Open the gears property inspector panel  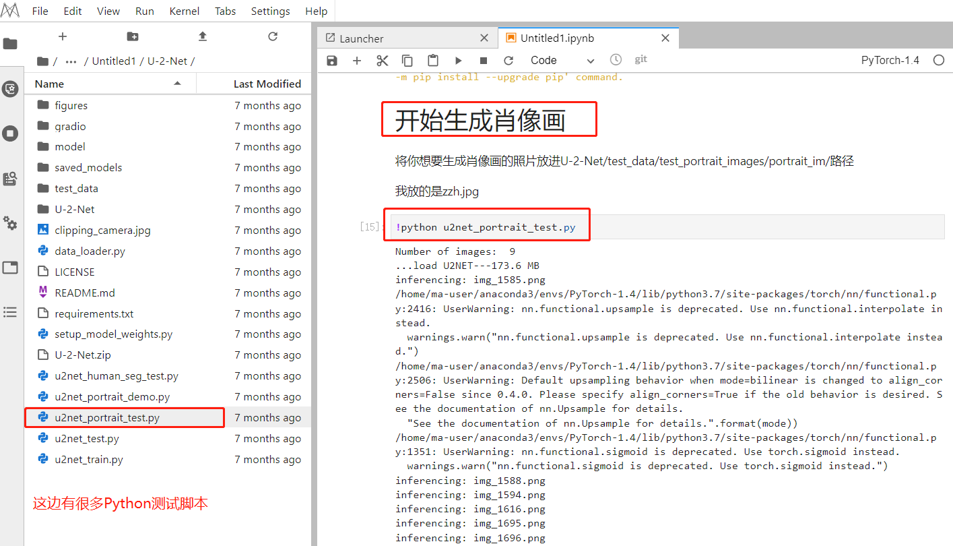(10, 223)
